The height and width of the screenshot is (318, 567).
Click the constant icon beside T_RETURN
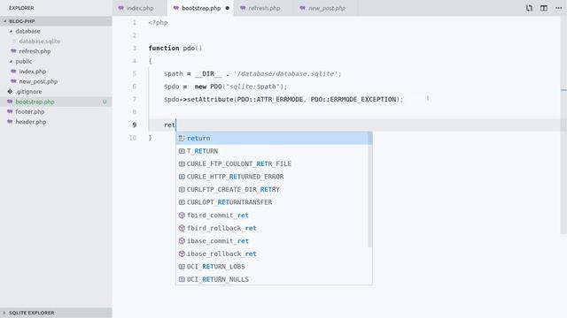pos(182,151)
